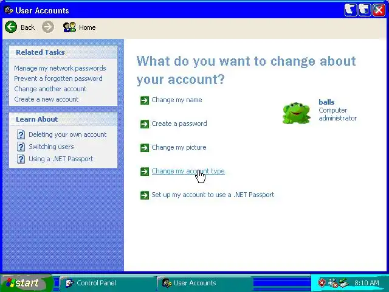
Task: Choose Change my account type
Action: (x=188, y=171)
